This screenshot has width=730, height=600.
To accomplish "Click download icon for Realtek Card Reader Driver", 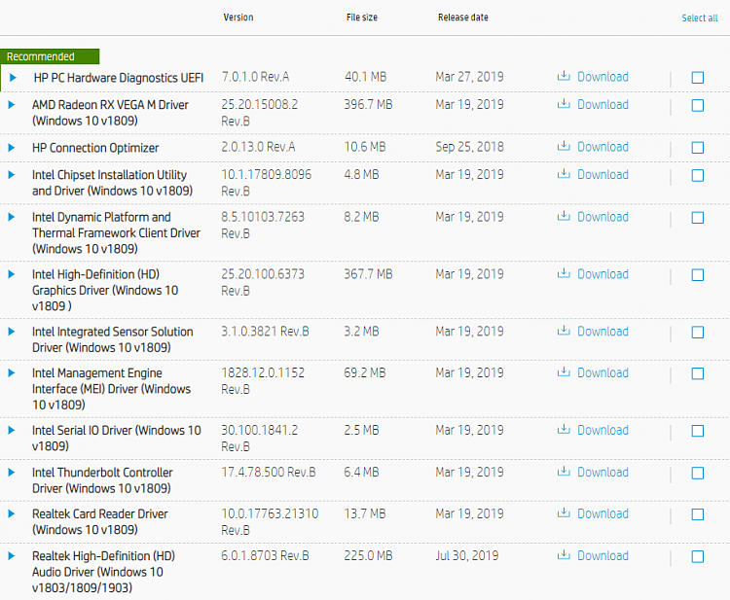I will pos(564,513).
